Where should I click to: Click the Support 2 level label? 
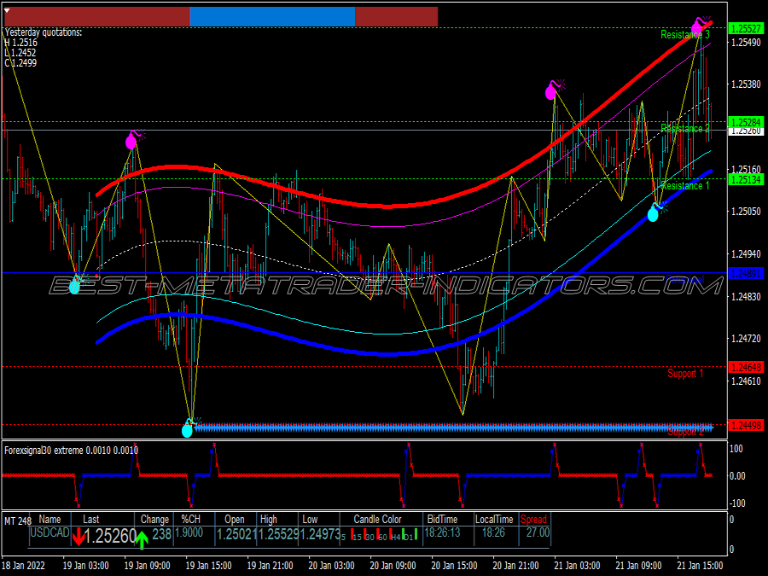coord(685,432)
